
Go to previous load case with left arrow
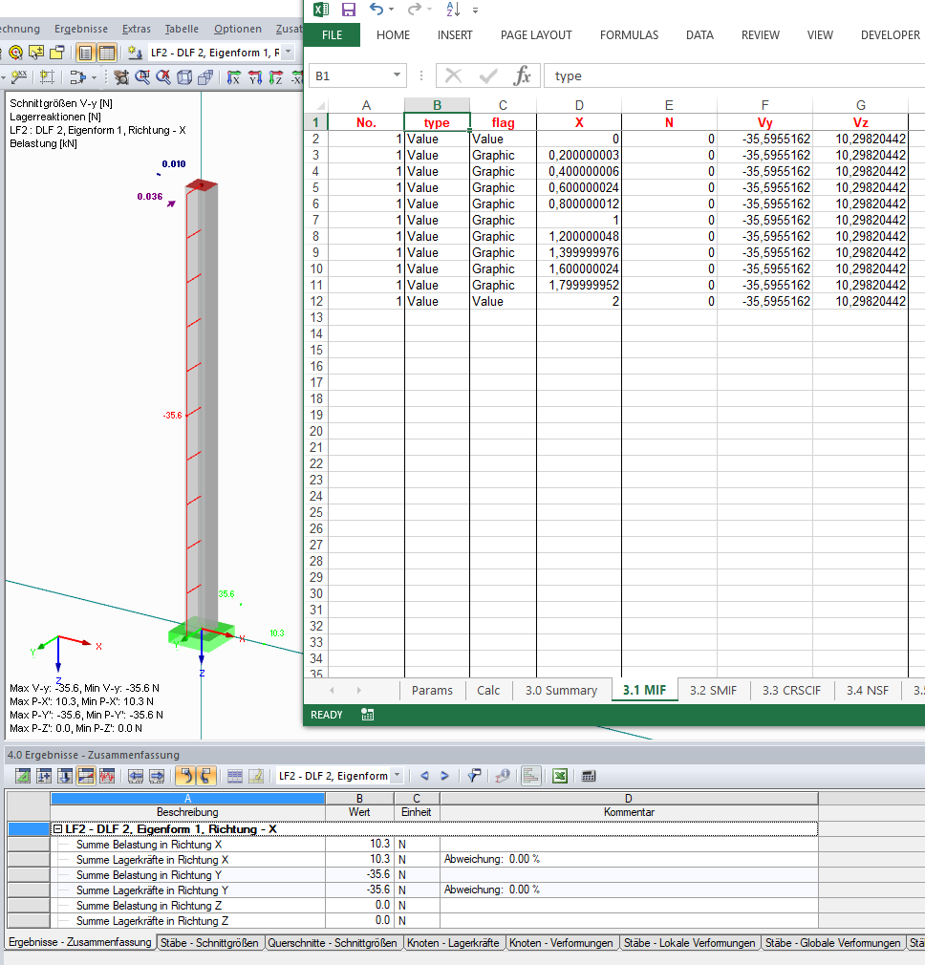(424, 776)
